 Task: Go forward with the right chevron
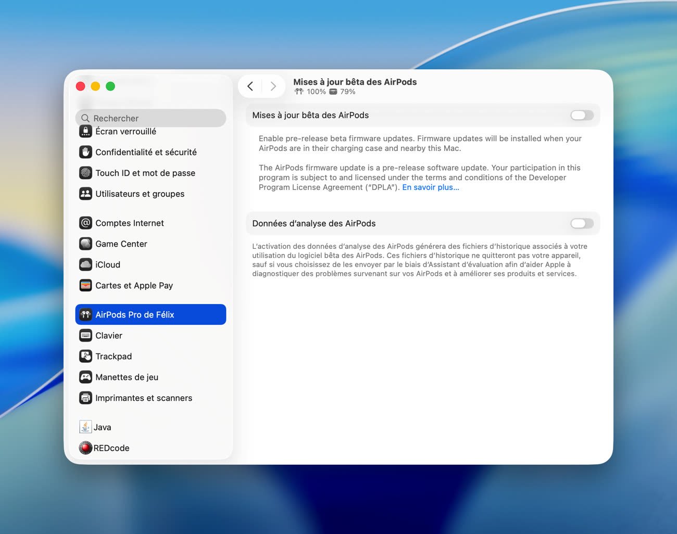point(273,86)
